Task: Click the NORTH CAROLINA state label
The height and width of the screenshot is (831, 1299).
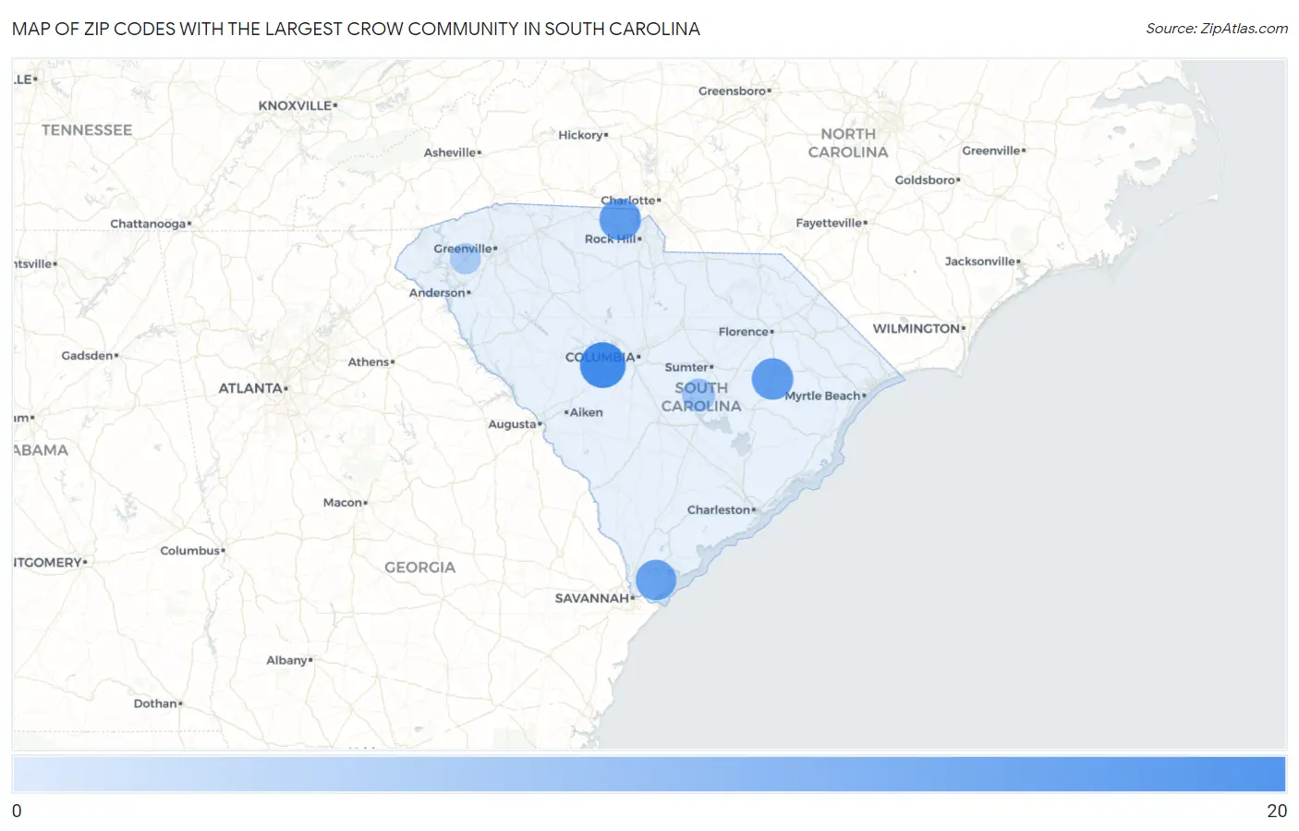Action: (848, 143)
